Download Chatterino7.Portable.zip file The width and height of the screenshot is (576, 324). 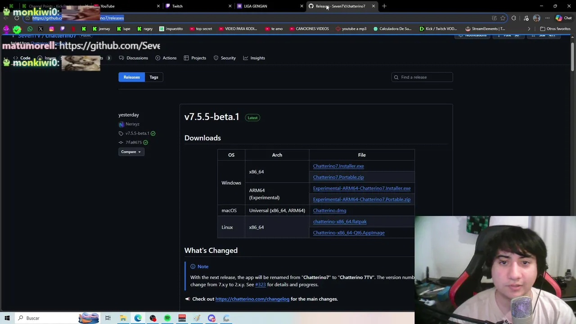coord(338,177)
